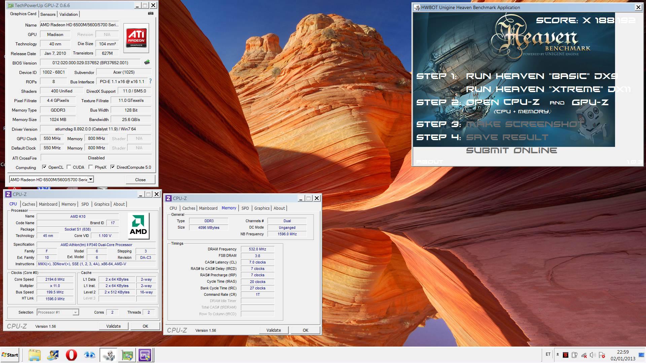
Task: Click the power battery tray icon
Action: 574,355
